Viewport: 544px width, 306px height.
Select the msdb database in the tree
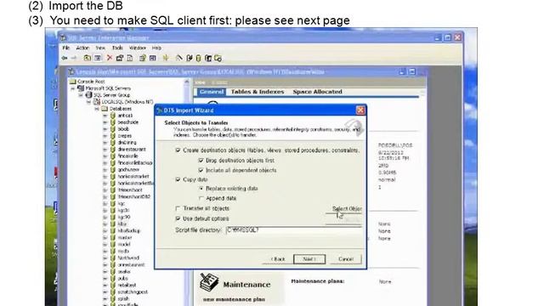coord(123,252)
